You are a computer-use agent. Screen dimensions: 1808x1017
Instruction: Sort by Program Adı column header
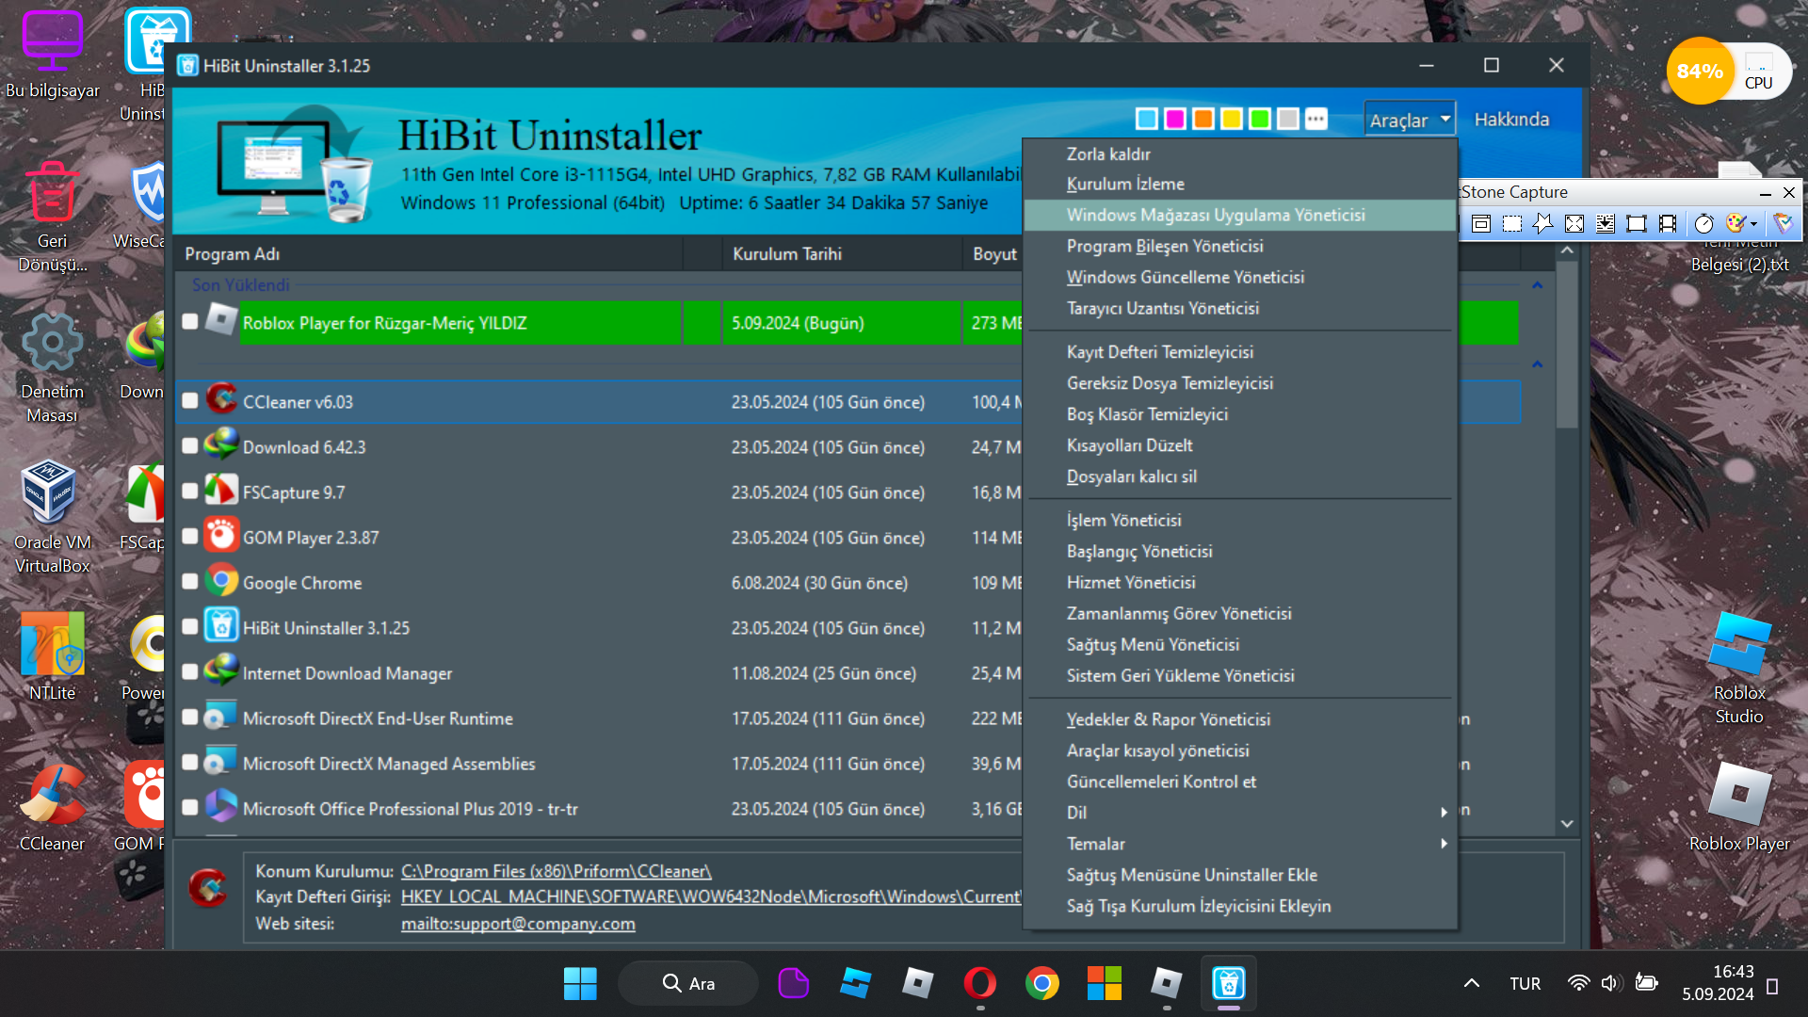point(428,253)
